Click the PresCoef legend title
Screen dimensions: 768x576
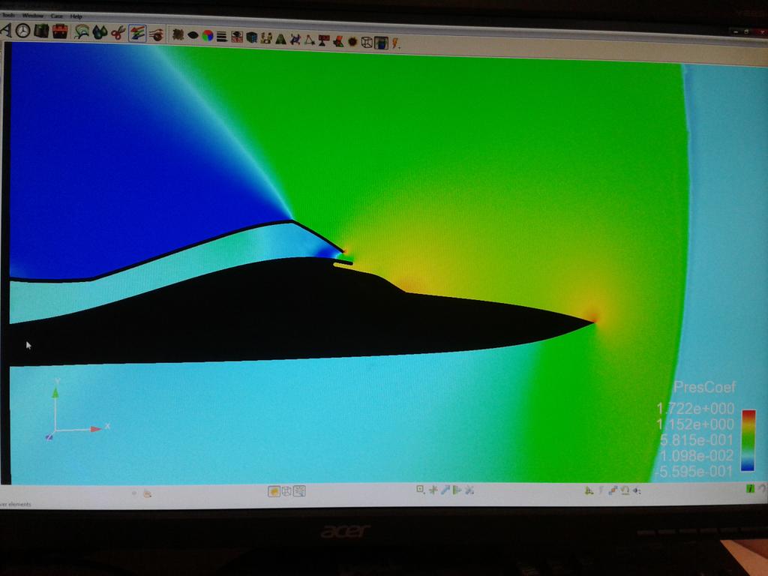(x=704, y=387)
